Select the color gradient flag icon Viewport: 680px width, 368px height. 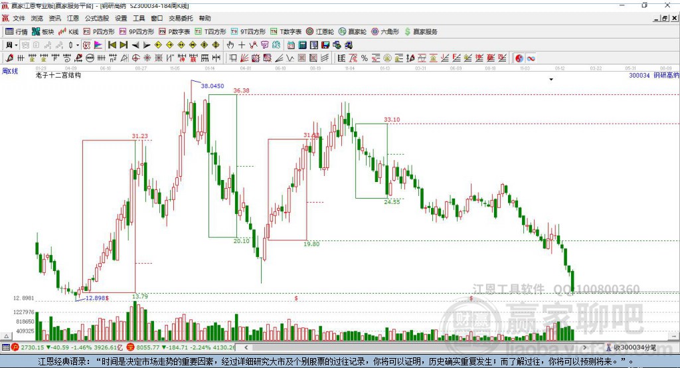[x=98, y=45]
